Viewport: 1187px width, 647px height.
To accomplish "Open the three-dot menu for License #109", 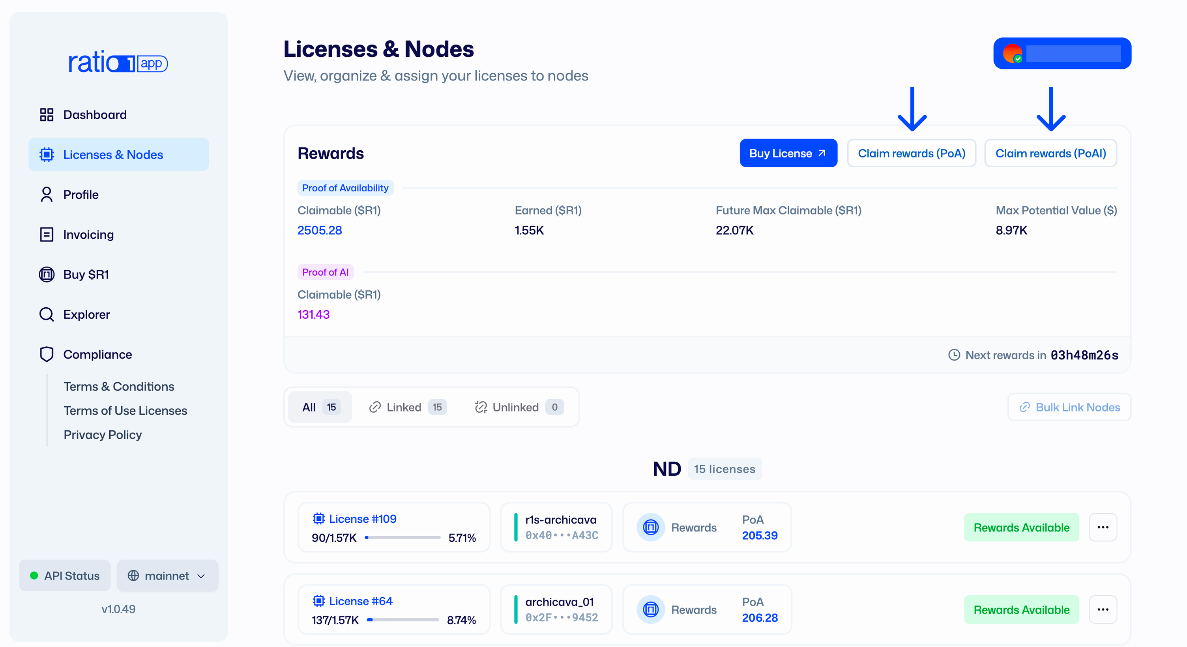I will 1103,527.
